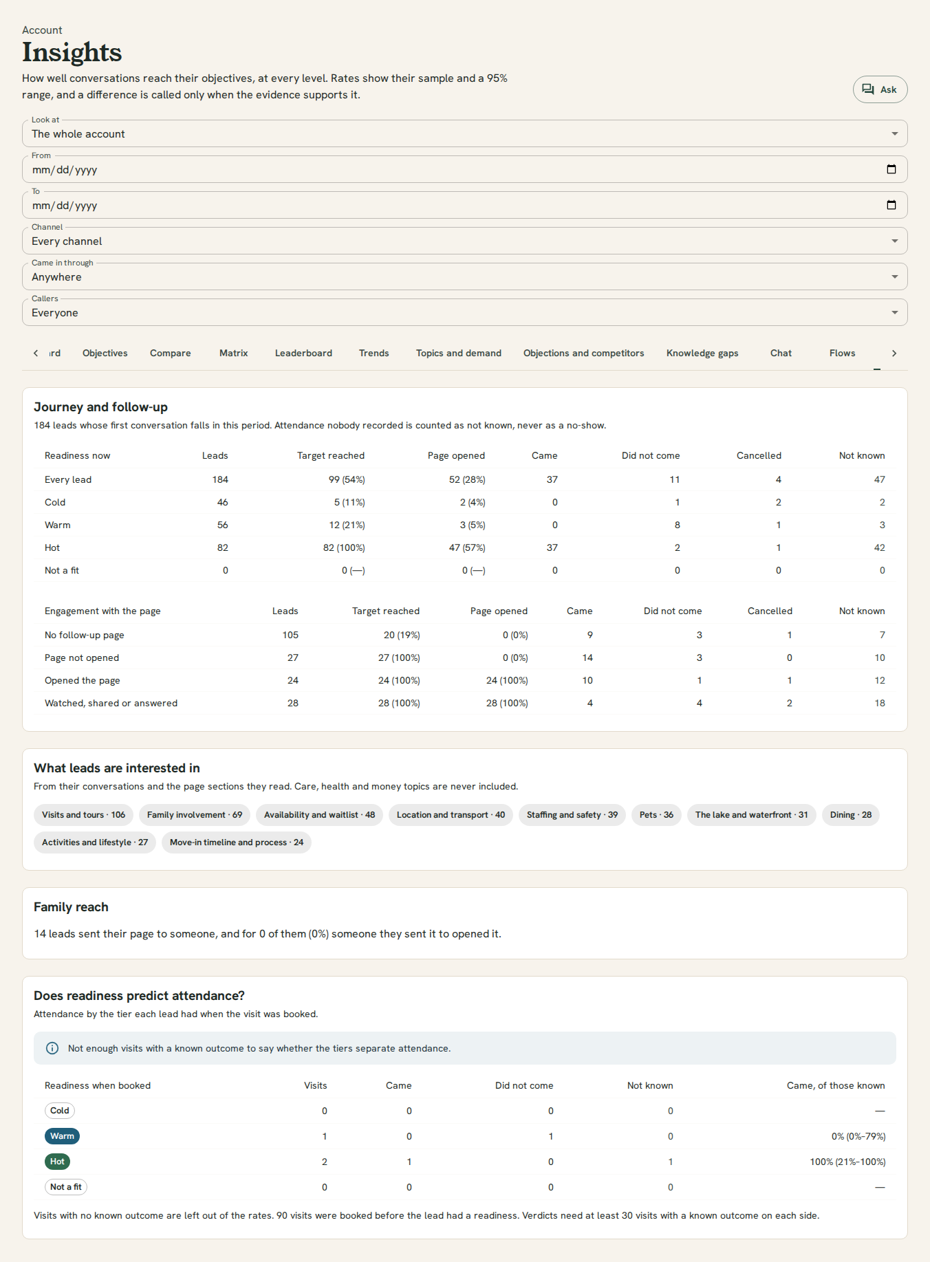Open the Ask chat button
This screenshot has height=1262, width=930.
pyautogui.click(x=880, y=89)
